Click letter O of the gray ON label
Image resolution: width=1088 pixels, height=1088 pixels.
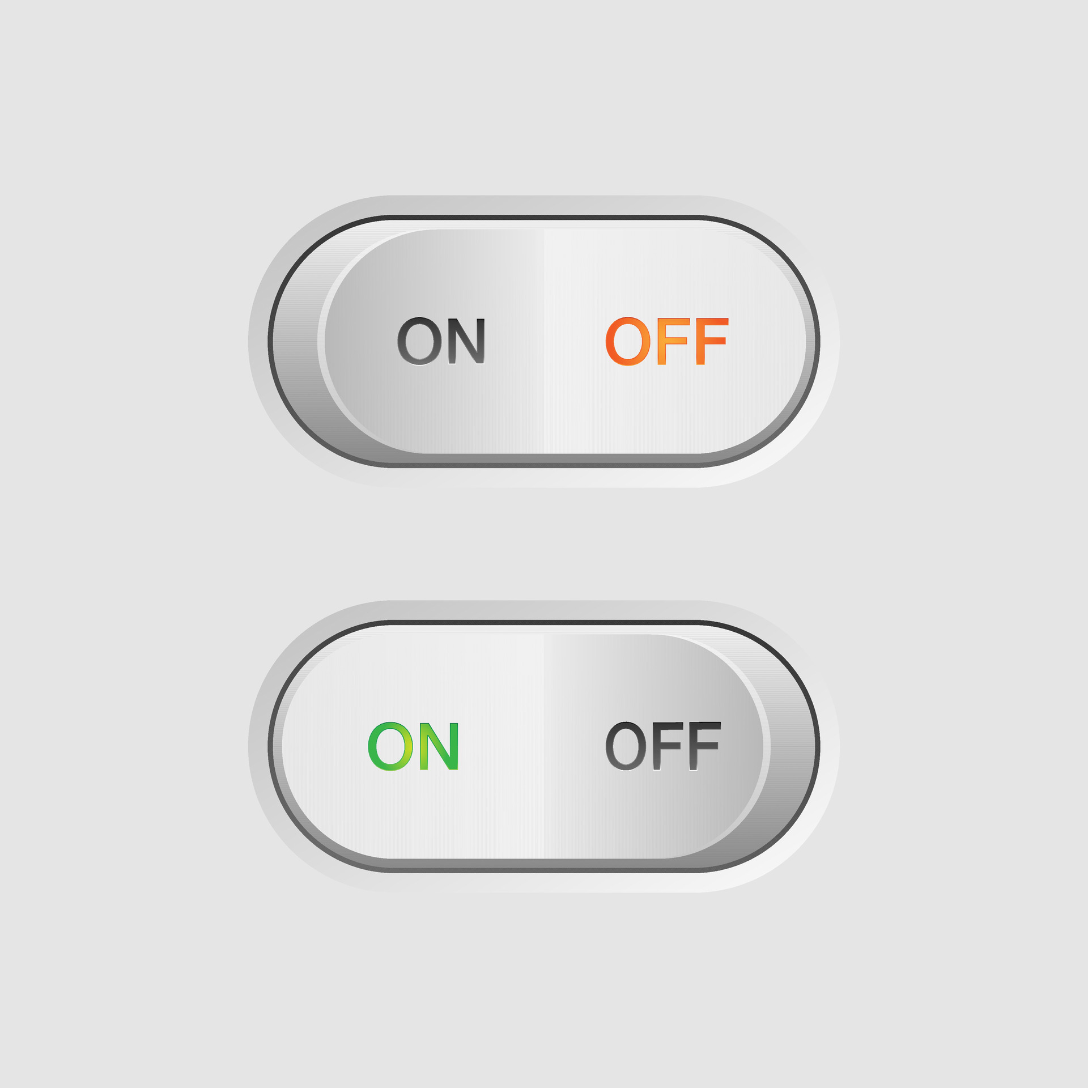pyautogui.click(x=419, y=341)
